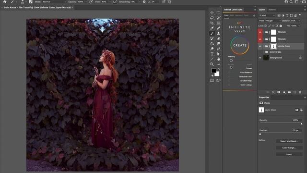Expand the Infinite Color group
This screenshot has height=173, width=307.
pos(264,46)
